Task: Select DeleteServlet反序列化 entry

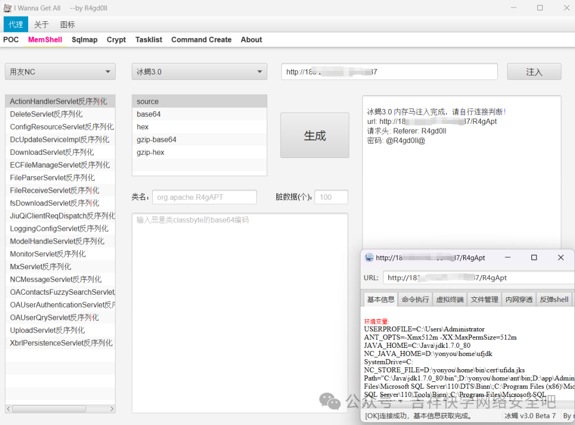Action: [60, 114]
